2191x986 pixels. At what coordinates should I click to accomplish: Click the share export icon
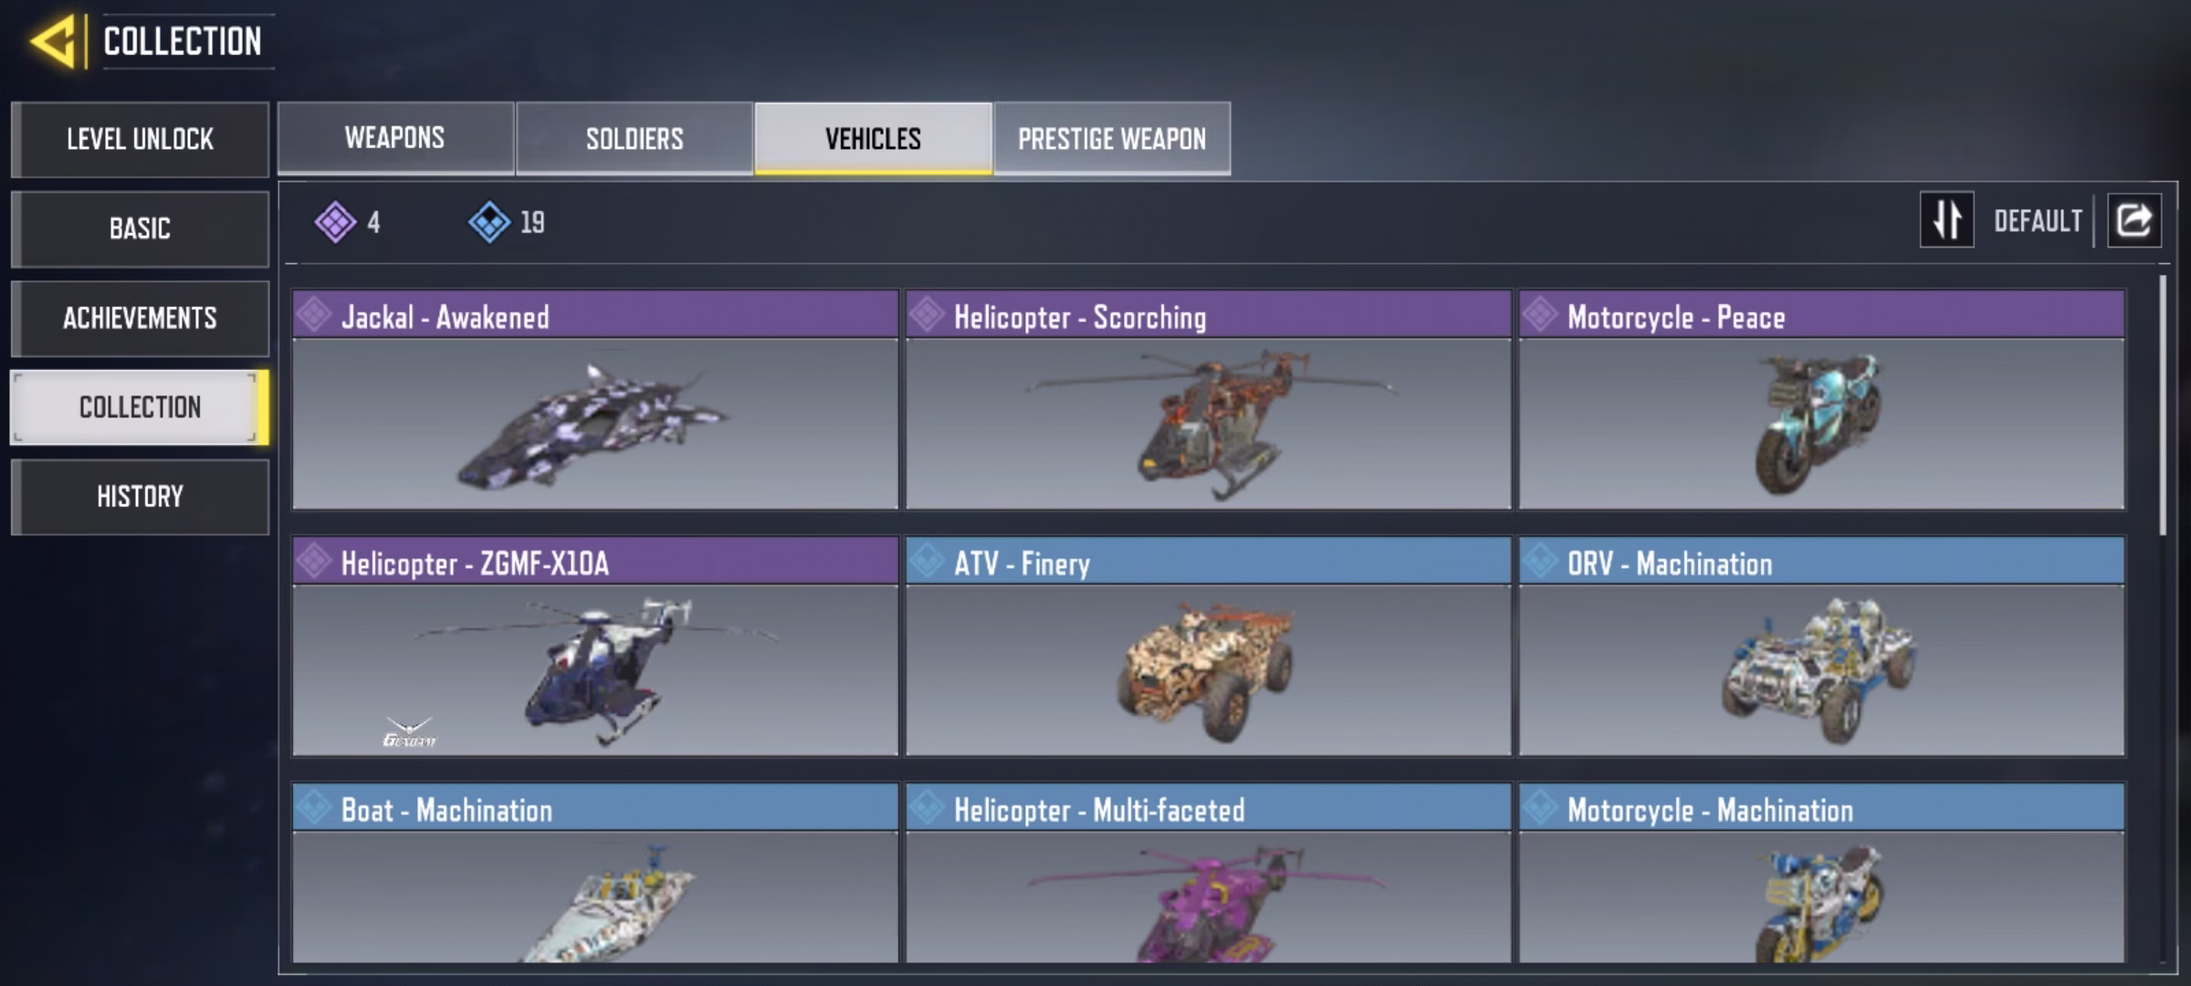(2133, 220)
